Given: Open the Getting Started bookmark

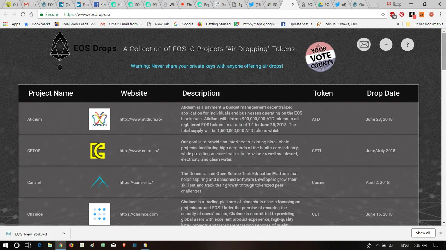Looking at the screenshot, I should tap(214, 24).
